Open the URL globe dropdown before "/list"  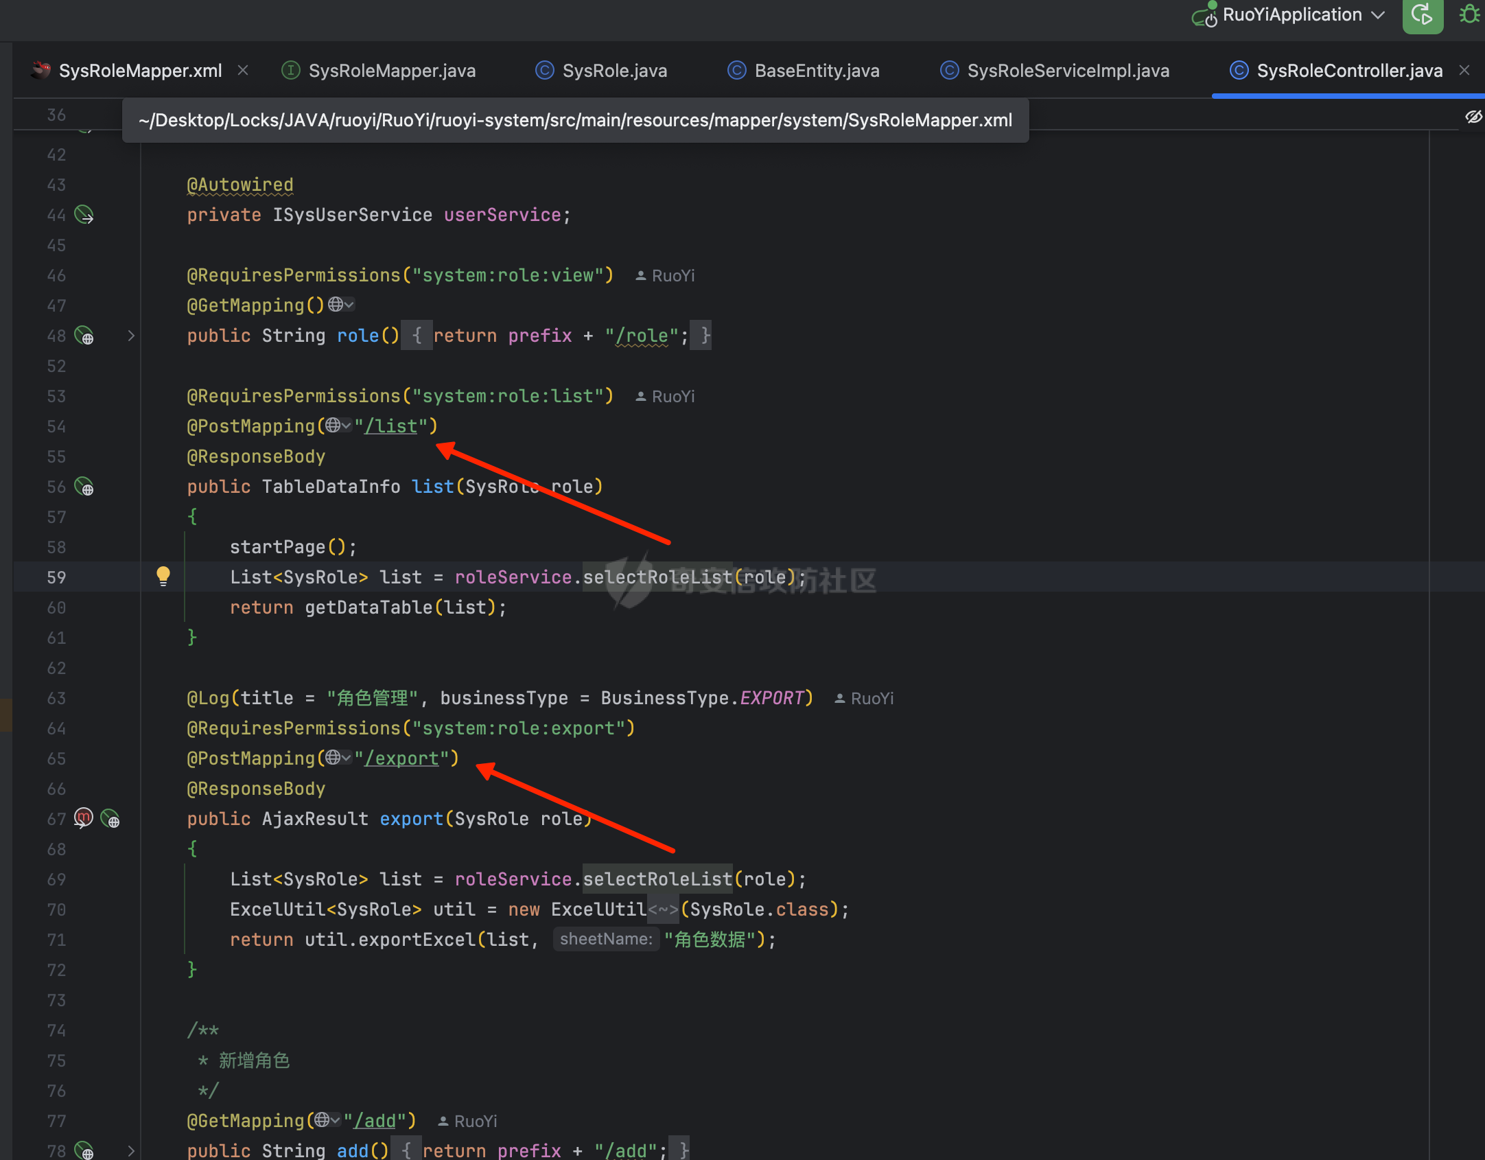338,426
